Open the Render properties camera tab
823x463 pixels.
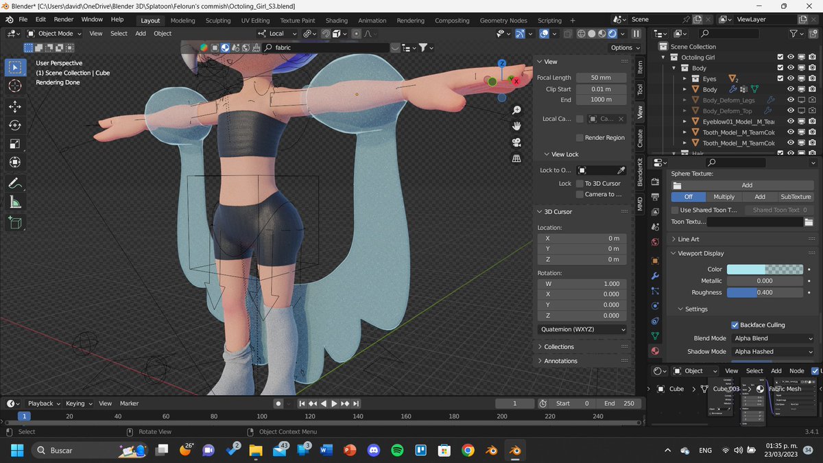click(654, 181)
